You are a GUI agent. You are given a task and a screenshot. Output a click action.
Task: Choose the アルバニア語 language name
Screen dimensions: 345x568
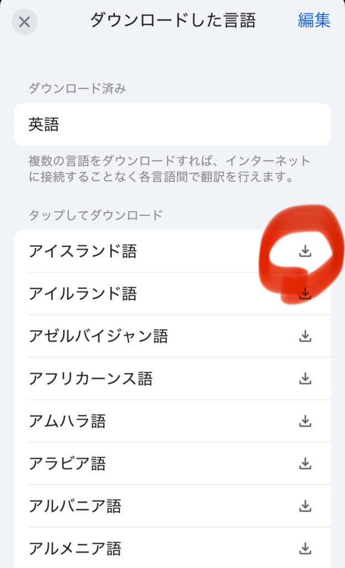tap(75, 506)
